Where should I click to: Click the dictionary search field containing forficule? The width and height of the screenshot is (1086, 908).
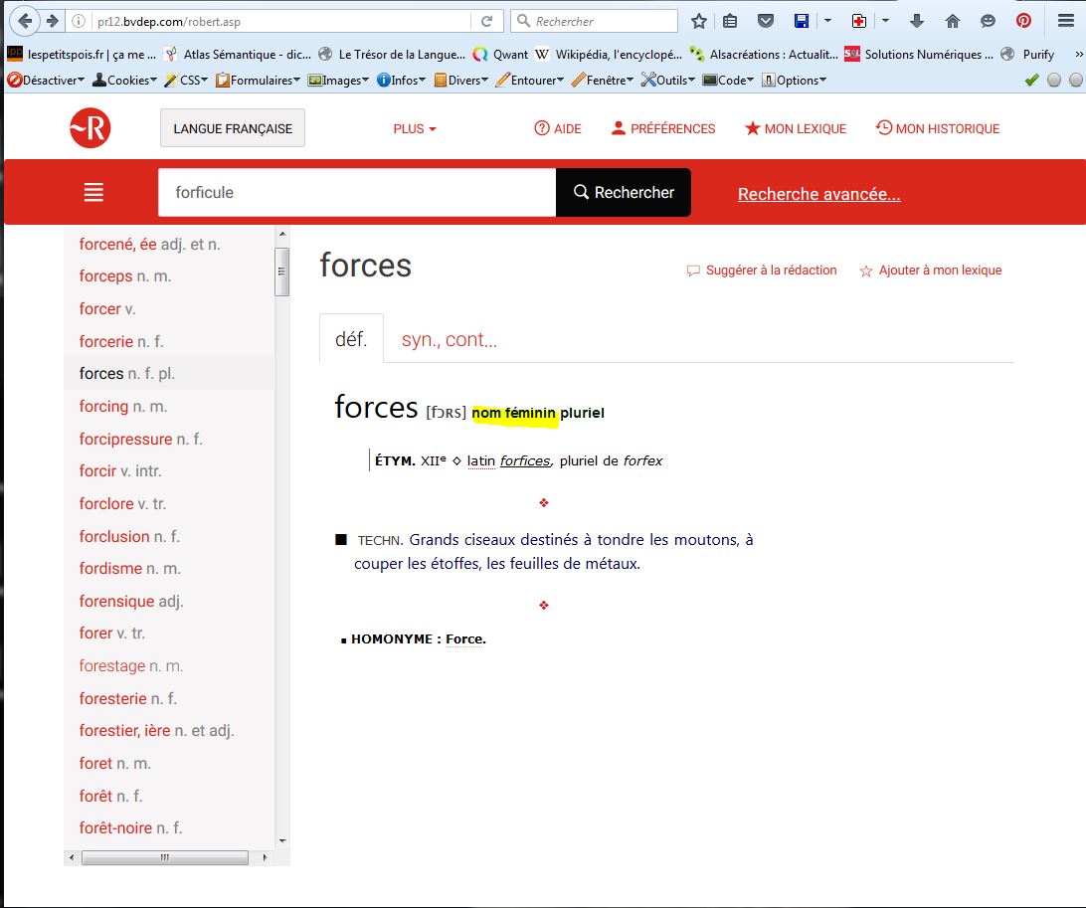point(356,192)
